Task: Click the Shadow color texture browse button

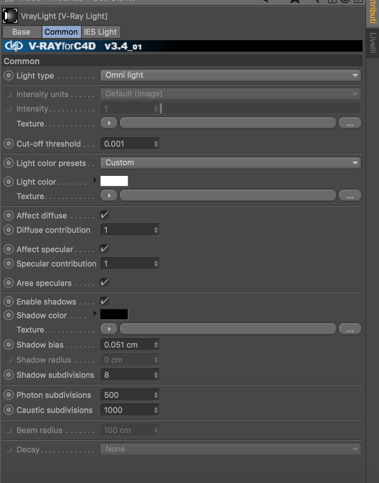Action: (x=350, y=329)
